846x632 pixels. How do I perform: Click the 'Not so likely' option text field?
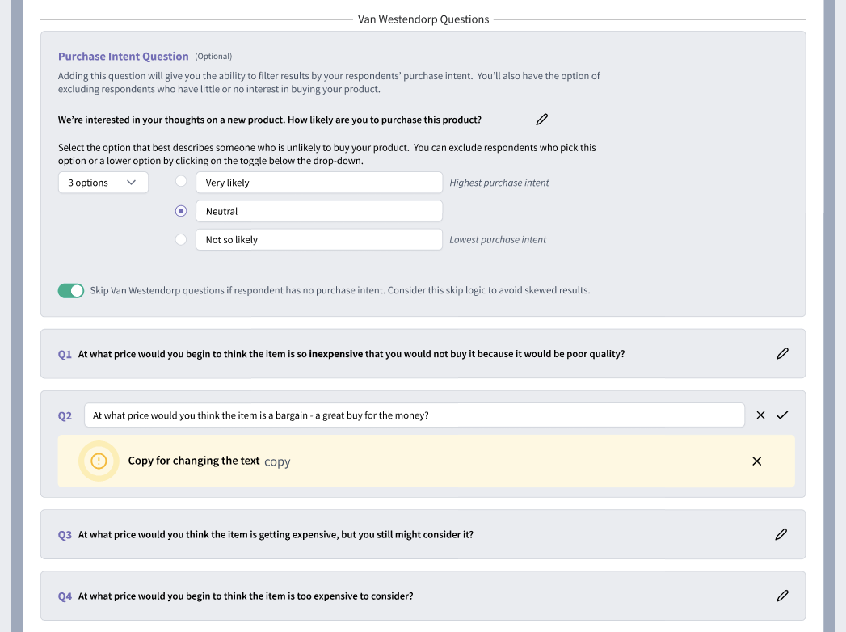(x=318, y=239)
